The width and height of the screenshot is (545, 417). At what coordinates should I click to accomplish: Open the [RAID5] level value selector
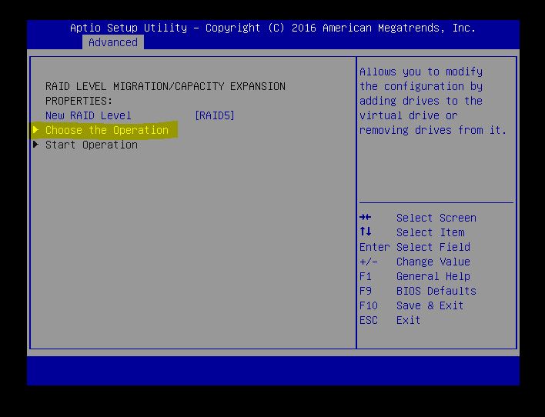pos(214,115)
